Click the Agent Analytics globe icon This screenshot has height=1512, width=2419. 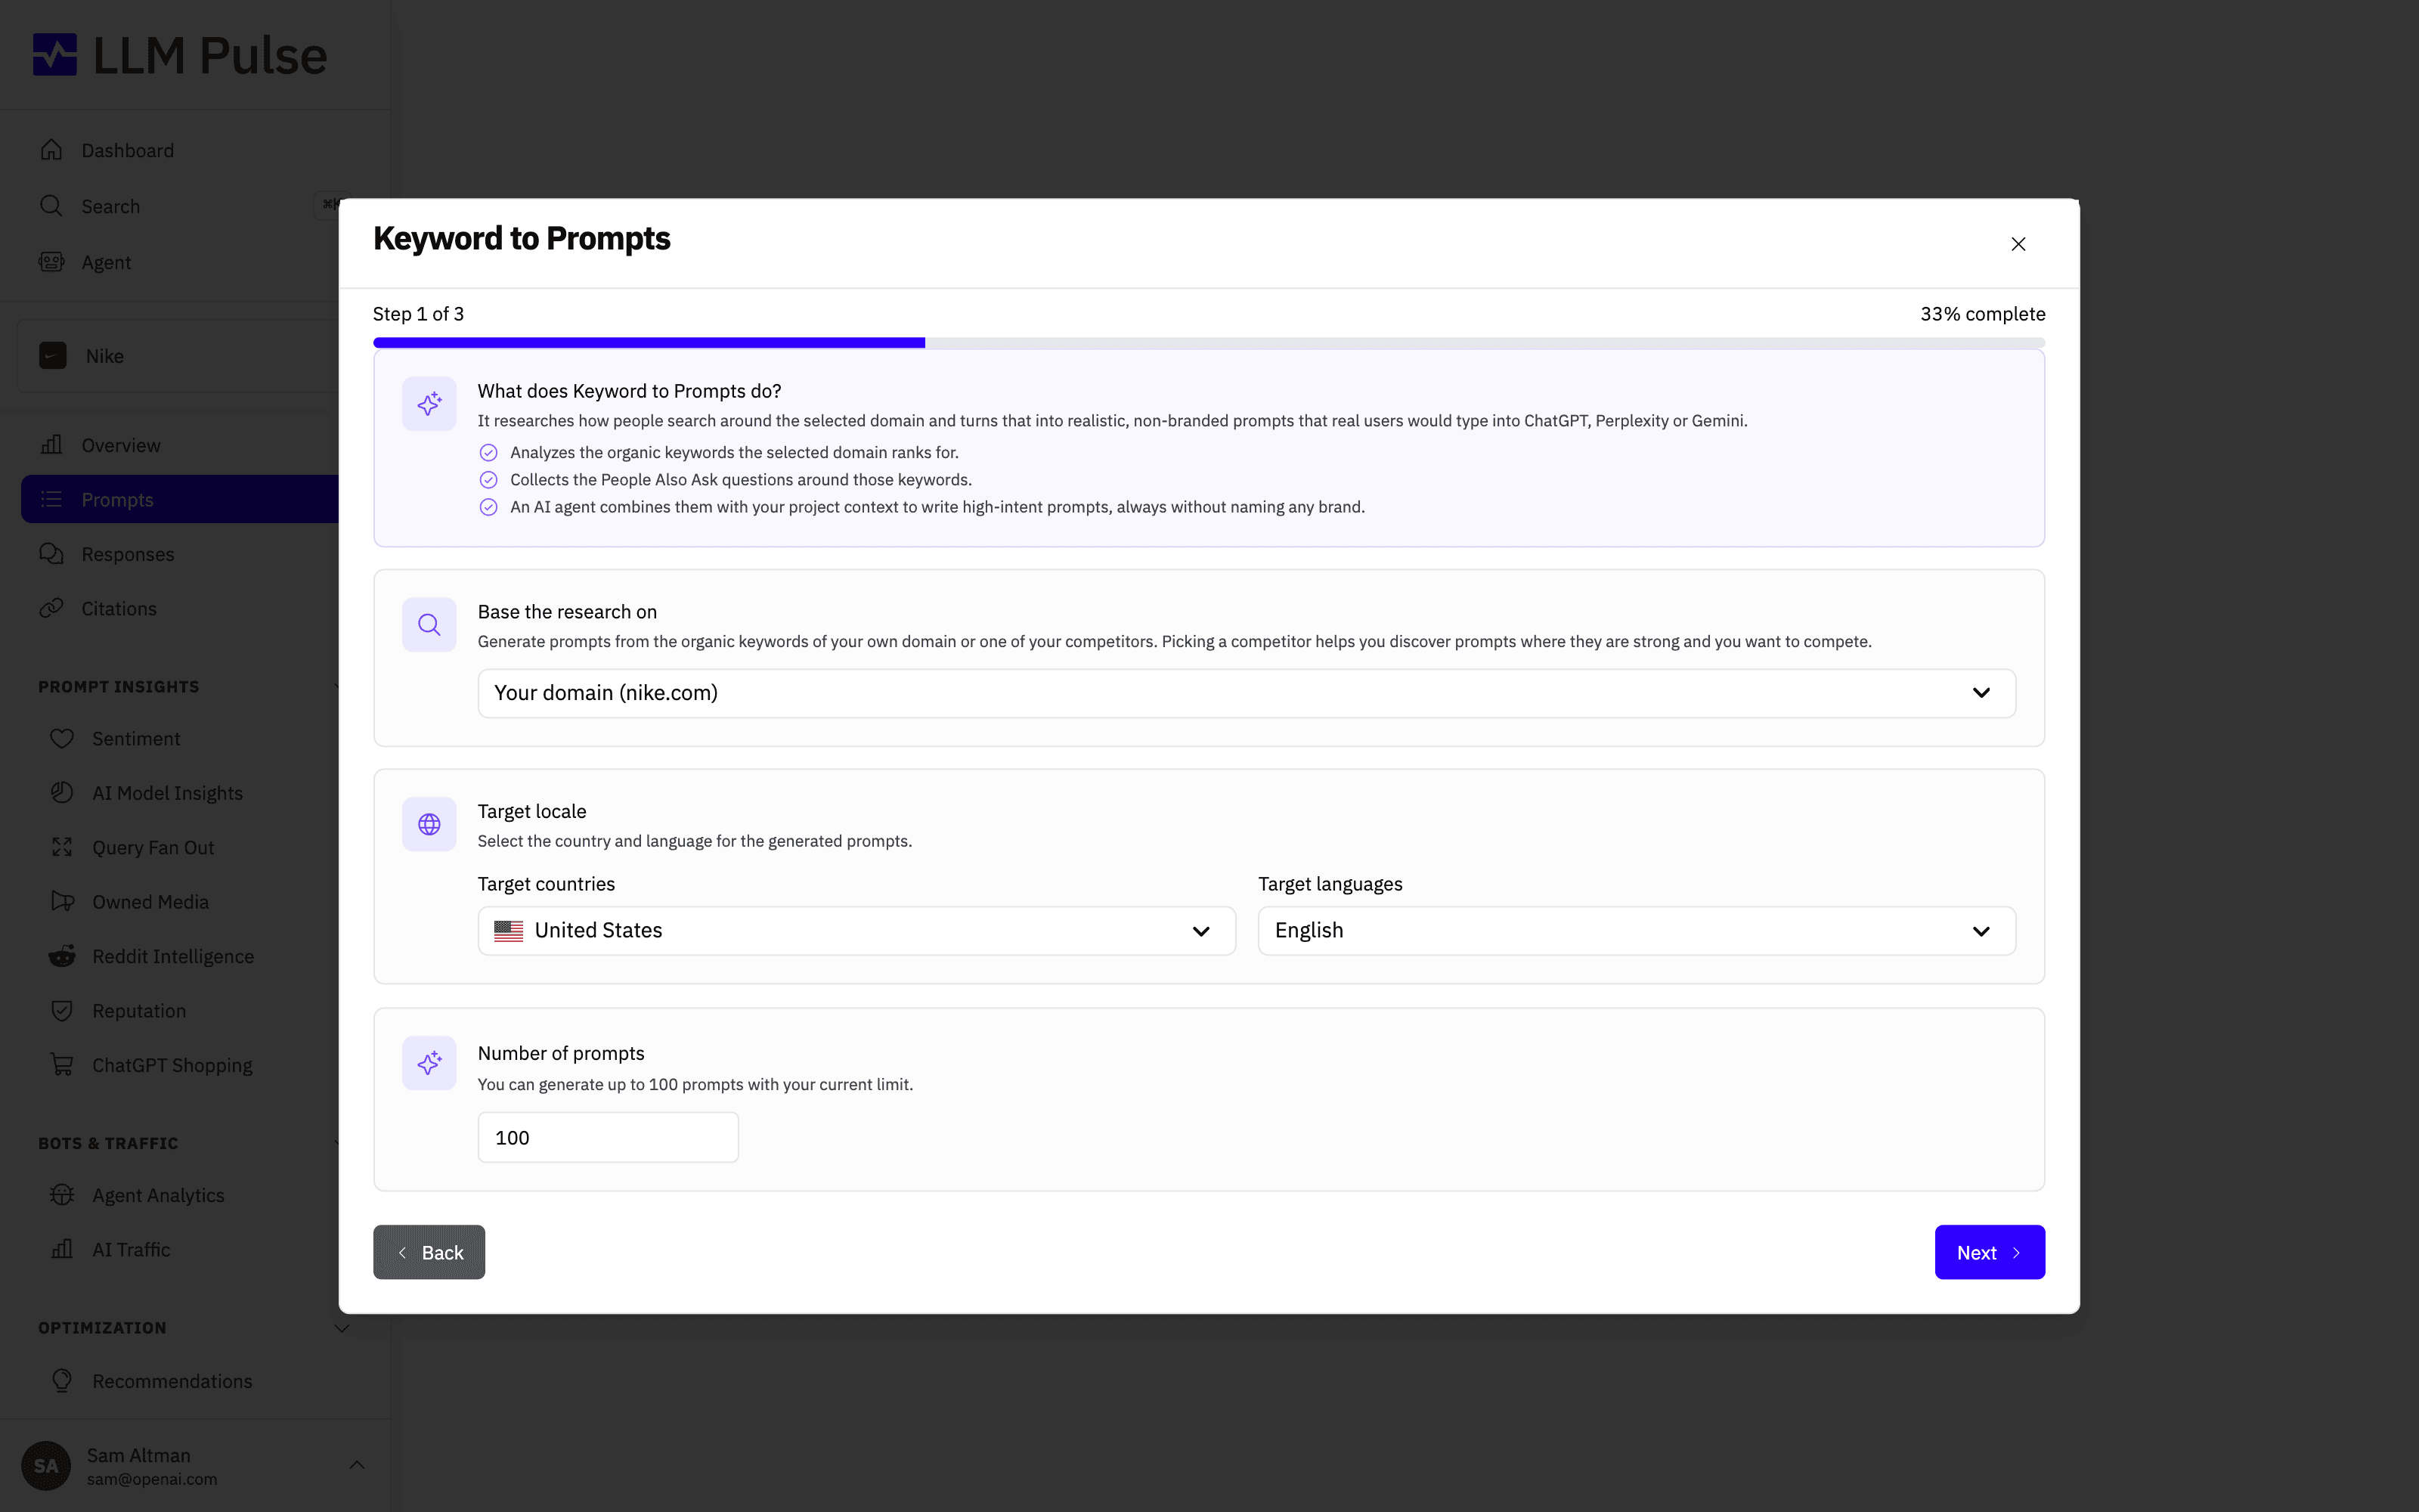(62, 1195)
